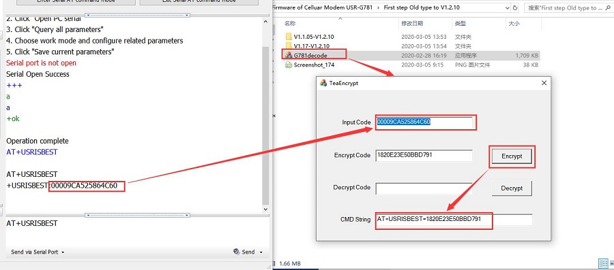Click the TeaEncrypt title bar app icon
614x270 pixels.
[x=323, y=83]
